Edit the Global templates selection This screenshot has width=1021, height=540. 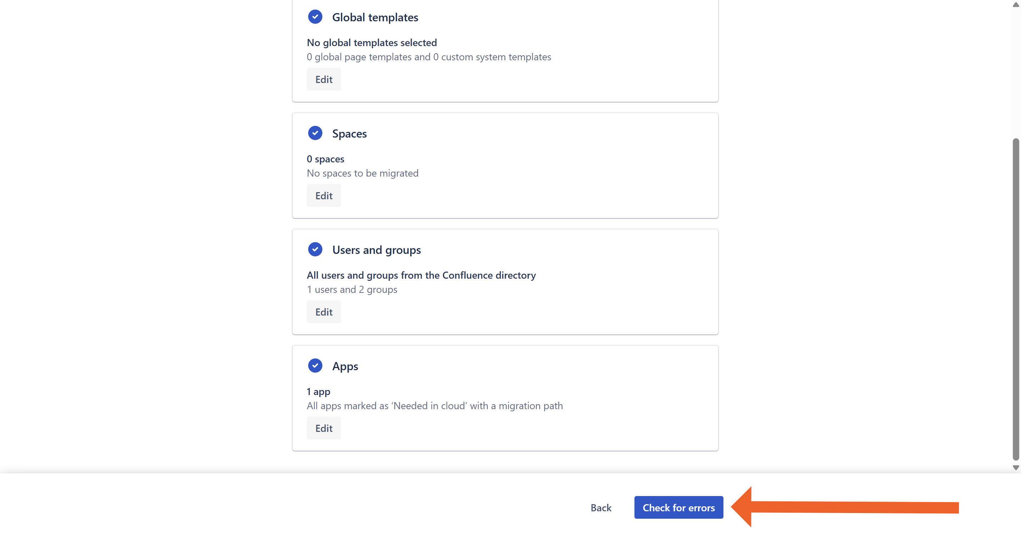pyautogui.click(x=323, y=79)
